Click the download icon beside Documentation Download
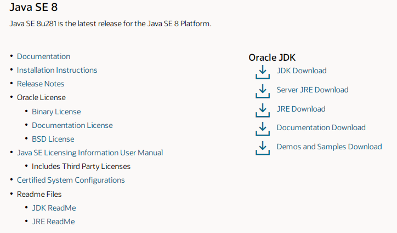This screenshot has width=397, height=233. click(x=263, y=129)
